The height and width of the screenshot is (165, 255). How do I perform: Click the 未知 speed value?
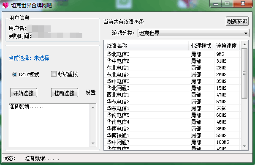pyautogui.click(x=221, y=108)
